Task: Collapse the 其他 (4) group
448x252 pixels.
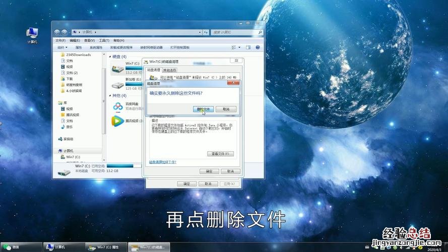Action: [110, 95]
